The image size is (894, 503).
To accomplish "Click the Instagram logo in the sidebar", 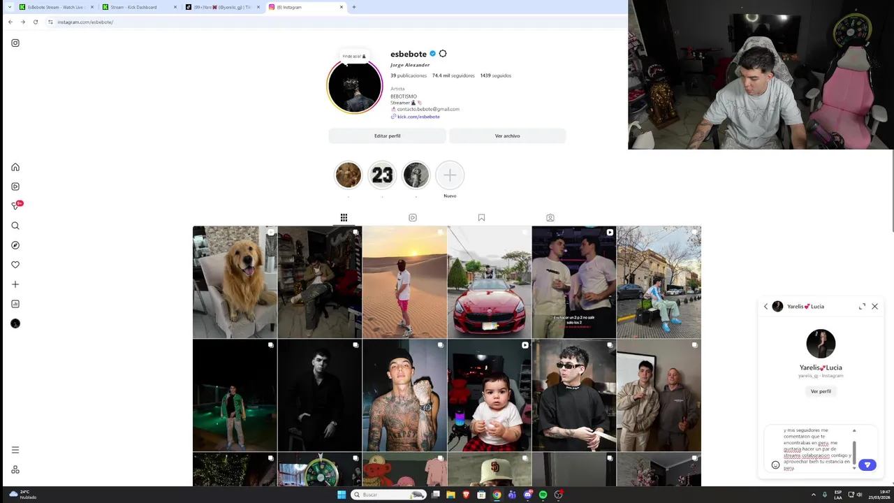I will pos(15,43).
